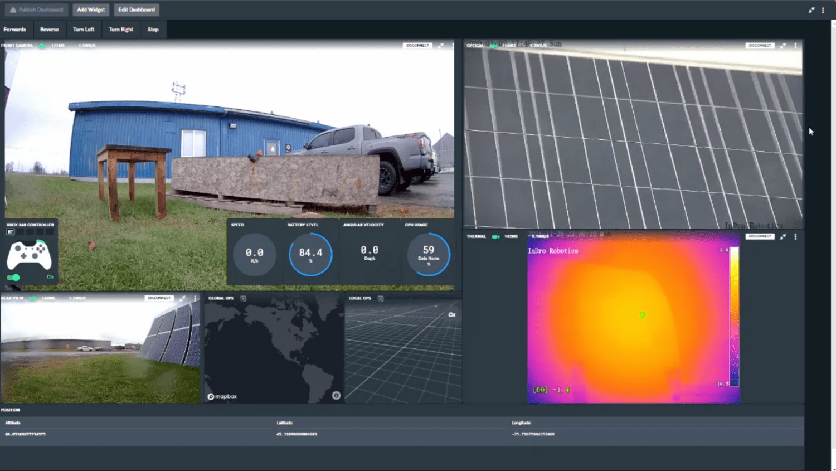836x471 pixels.
Task: Click the Edit Dashboard button
Action: [137, 9]
